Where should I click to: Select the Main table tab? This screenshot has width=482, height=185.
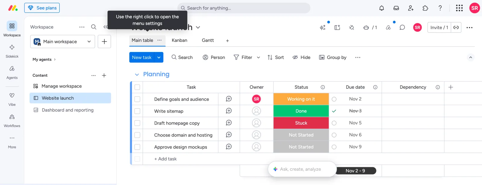click(142, 40)
